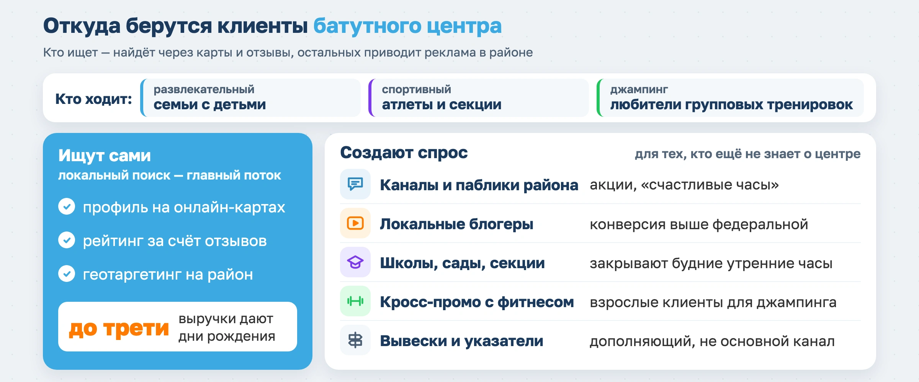
Task: Click the Каналы и паблики района title
Action: 479,185
